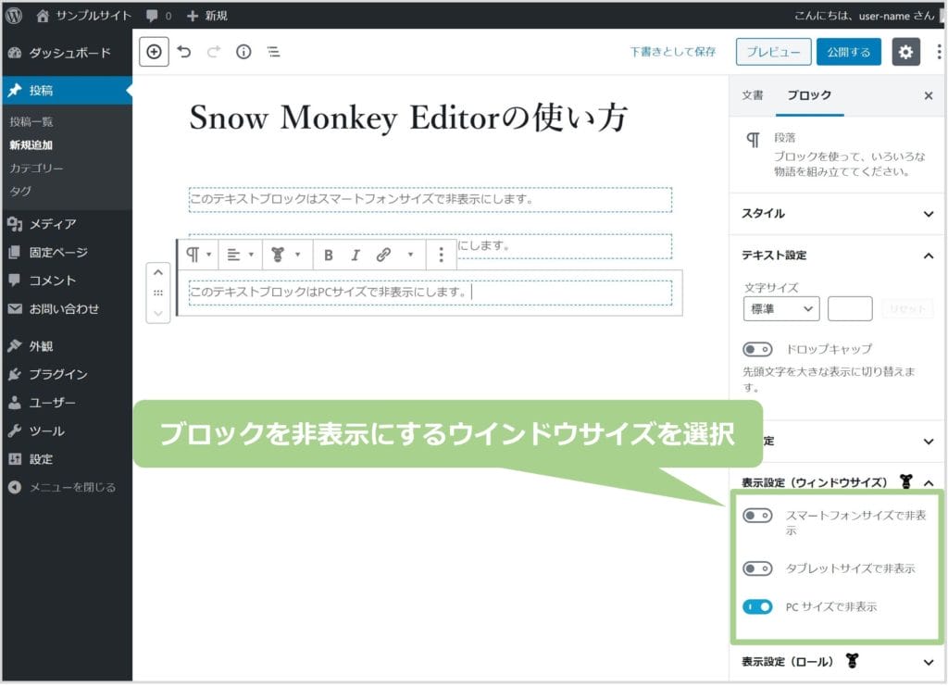Expand the partly covered settings panel chevron
This screenshot has height=686, width=948.
click(929, 442)
